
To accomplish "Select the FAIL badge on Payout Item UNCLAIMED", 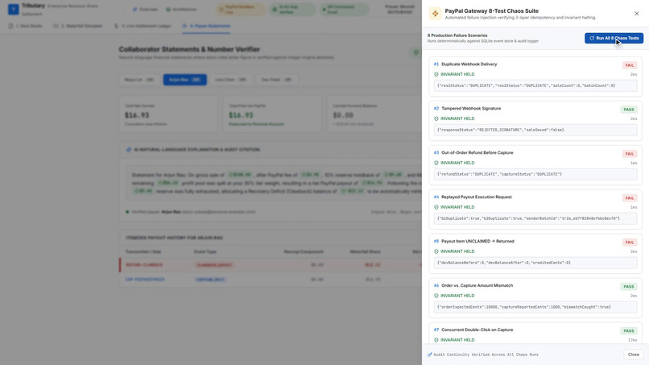I will (x=630, y=243).
